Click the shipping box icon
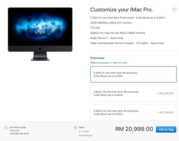Screen dimensions: 179x141 [x=75, y=128]
